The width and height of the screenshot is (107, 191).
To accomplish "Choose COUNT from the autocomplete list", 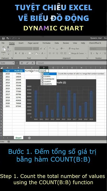I will click(49, 74).
